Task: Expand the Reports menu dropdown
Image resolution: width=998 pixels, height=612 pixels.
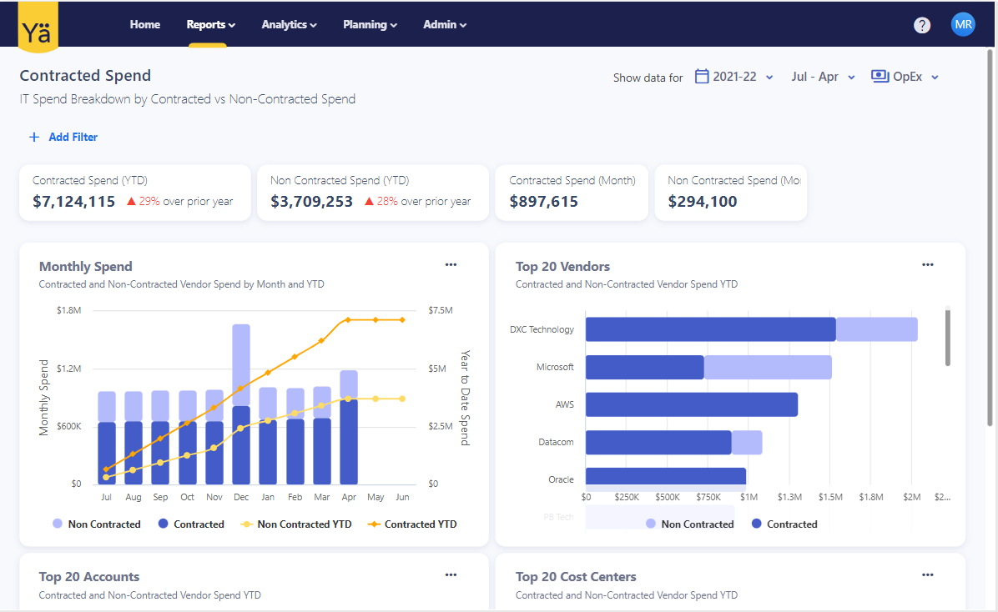Action: pos(210,25)
